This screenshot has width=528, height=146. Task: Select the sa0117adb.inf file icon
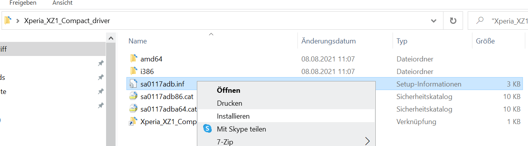(x=133, y=84)
